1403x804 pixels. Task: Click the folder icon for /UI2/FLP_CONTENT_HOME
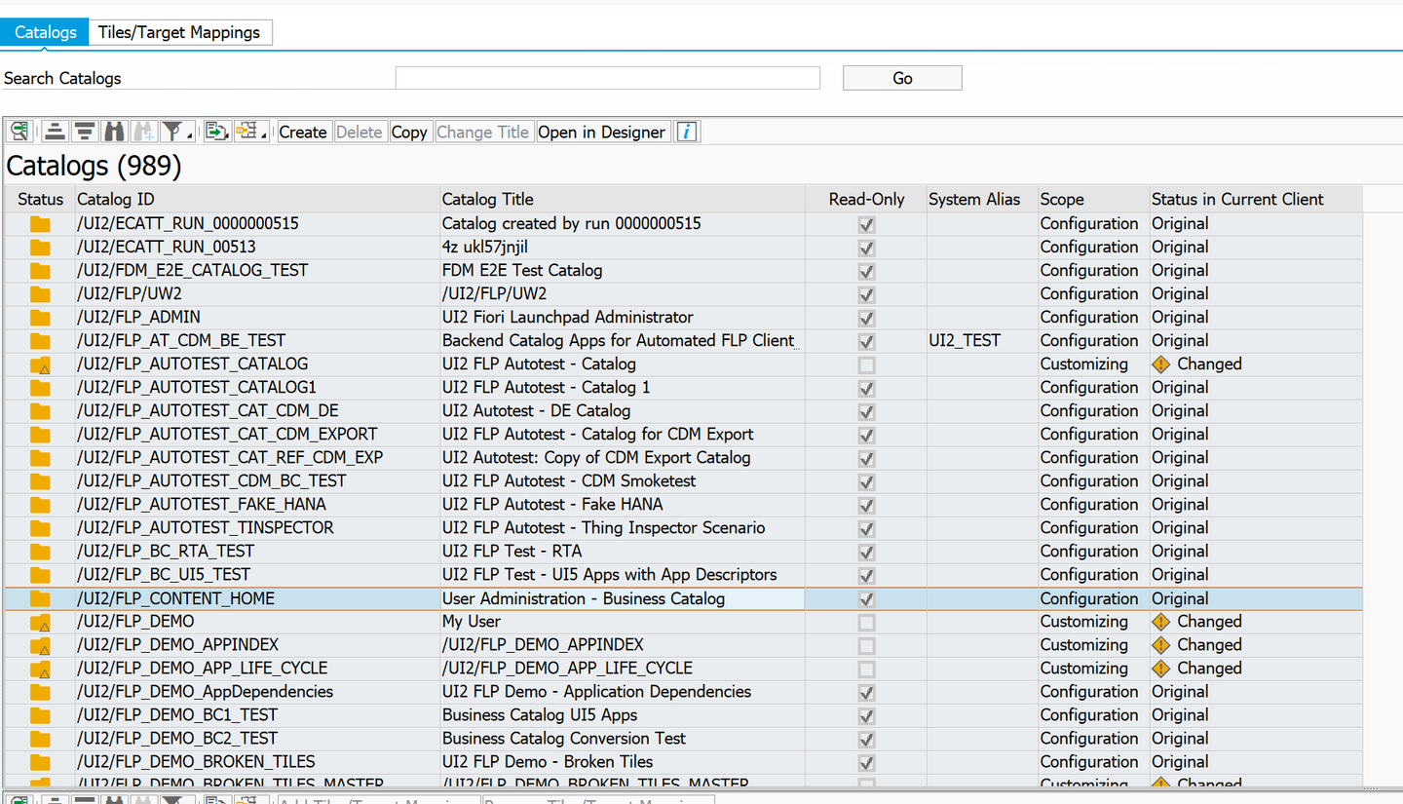40,598
